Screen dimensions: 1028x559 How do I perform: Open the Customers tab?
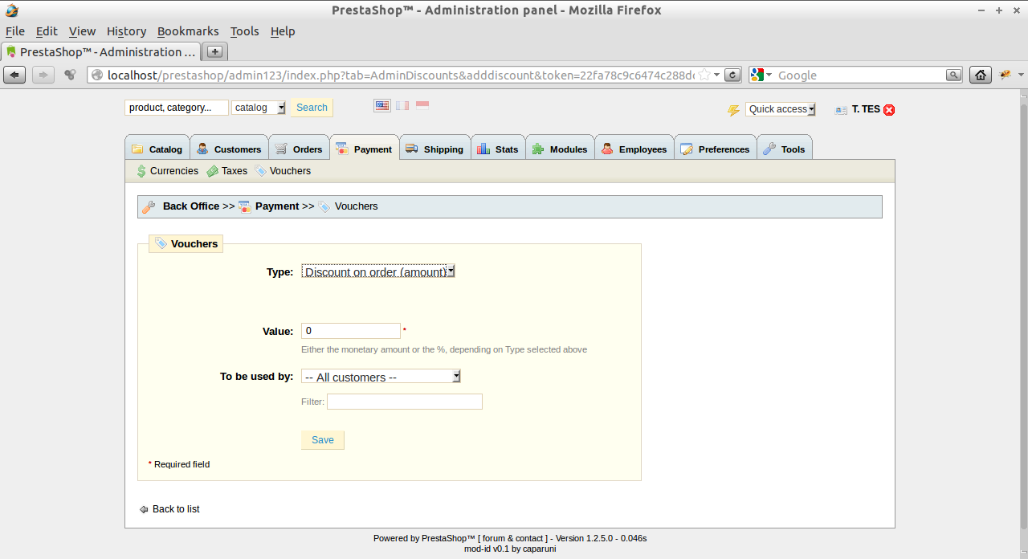click(x=230, y=149)
